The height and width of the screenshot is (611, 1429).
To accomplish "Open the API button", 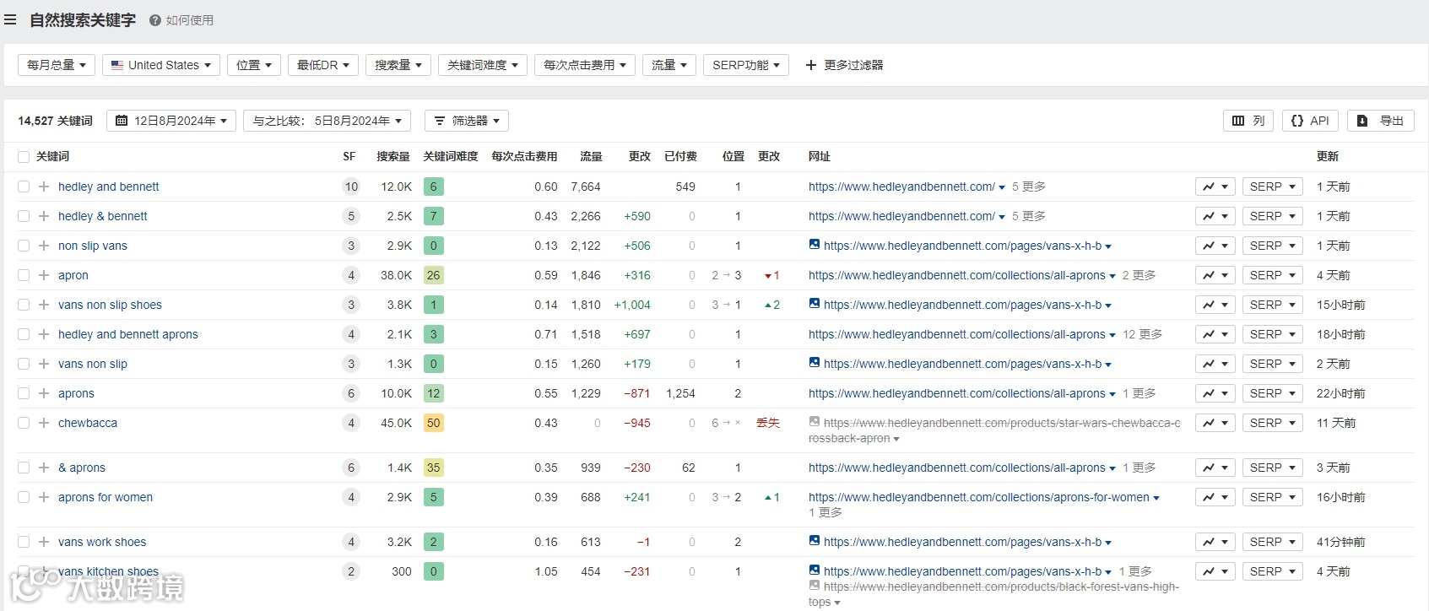I will pyautogui.click(x=1311, y=121).
